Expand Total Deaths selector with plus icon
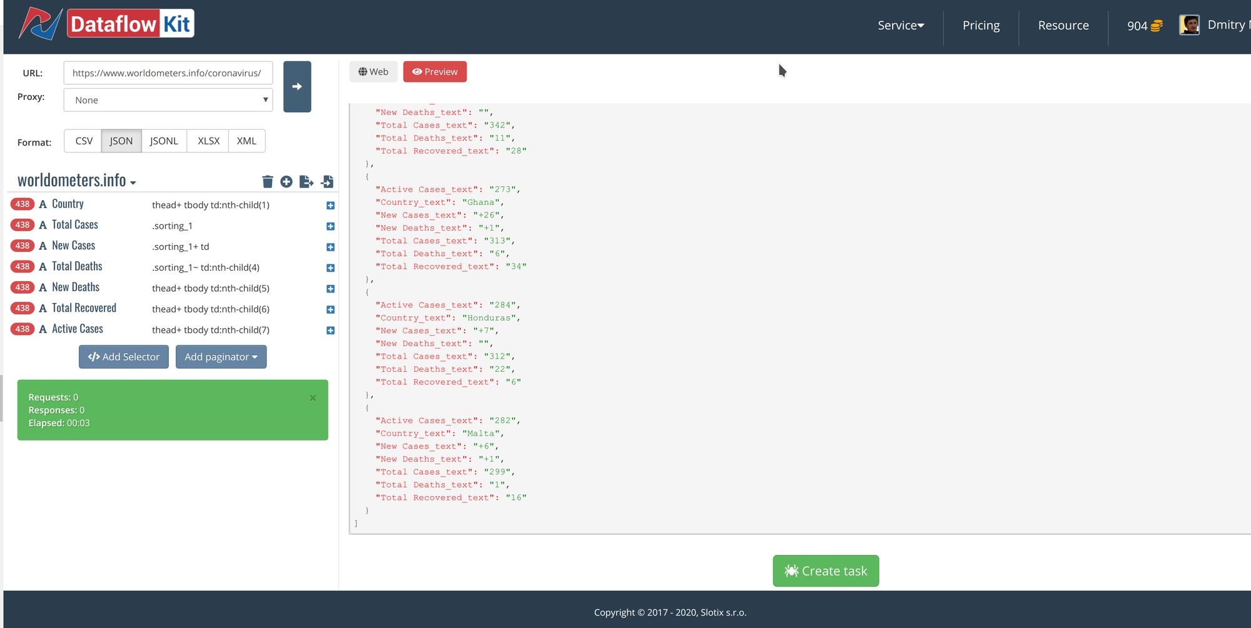This screenshot has width=1251, height=628. [x=330, y=268]
